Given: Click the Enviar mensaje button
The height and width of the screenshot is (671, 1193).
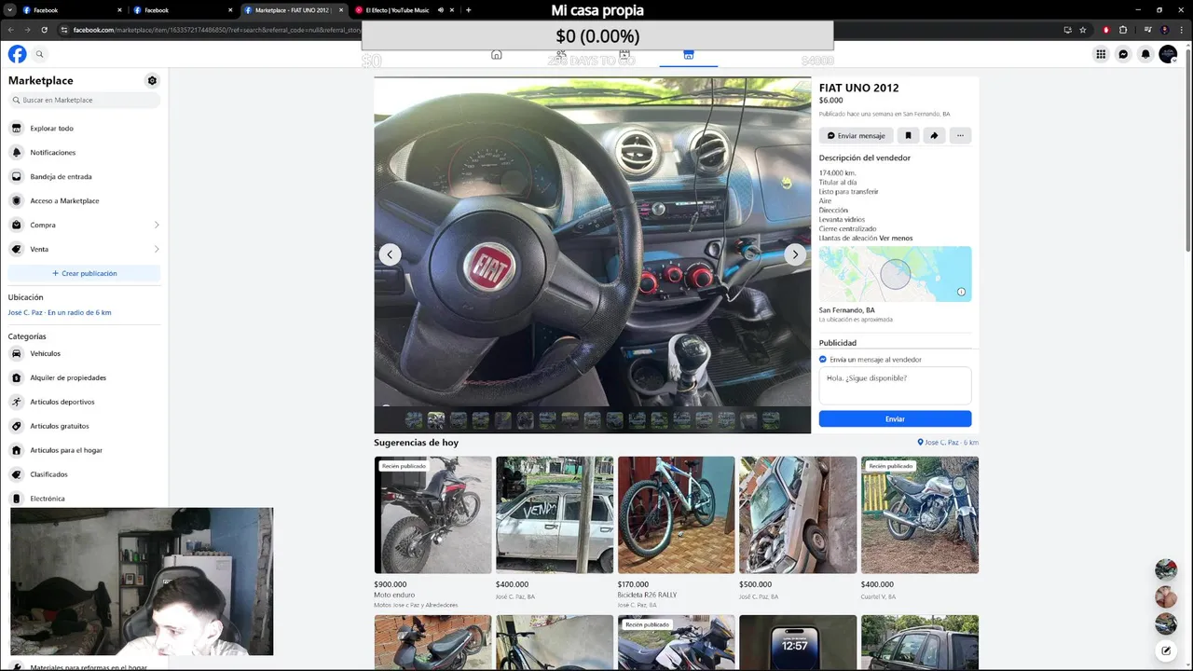Looking at the screenshot, I should click(x=857, y=135).
